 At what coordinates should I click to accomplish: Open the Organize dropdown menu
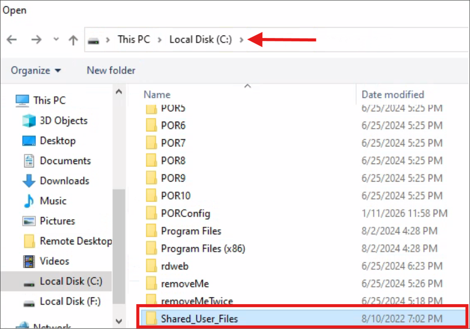coord(36,71)
